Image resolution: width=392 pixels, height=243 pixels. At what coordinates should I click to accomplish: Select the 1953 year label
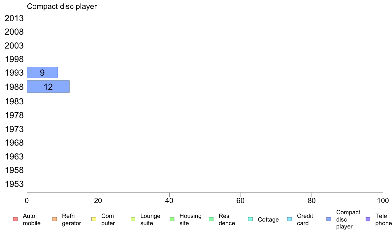14,184
